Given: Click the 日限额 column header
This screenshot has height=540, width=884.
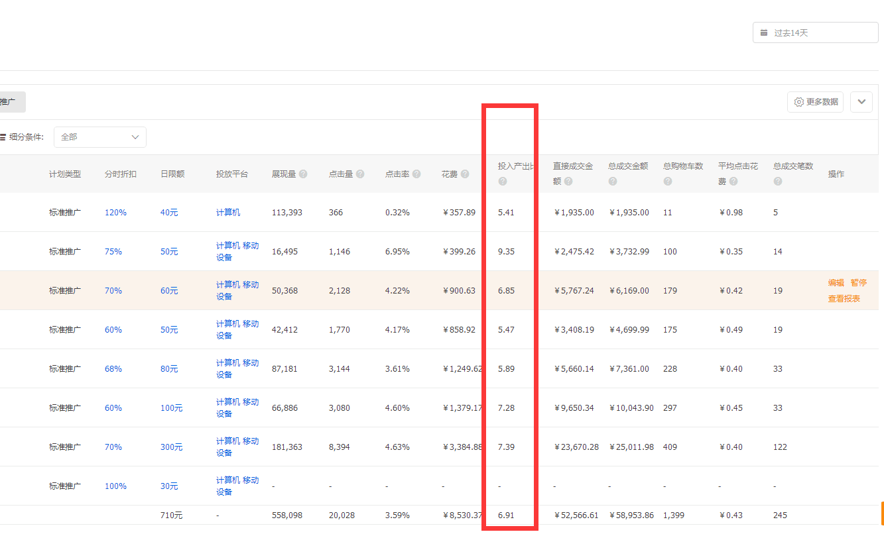Looking at the screenshot, I should coord(172,174).
